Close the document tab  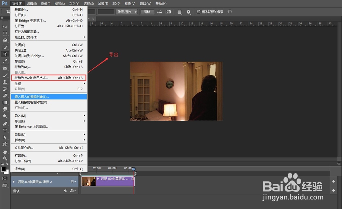(93, 19)
